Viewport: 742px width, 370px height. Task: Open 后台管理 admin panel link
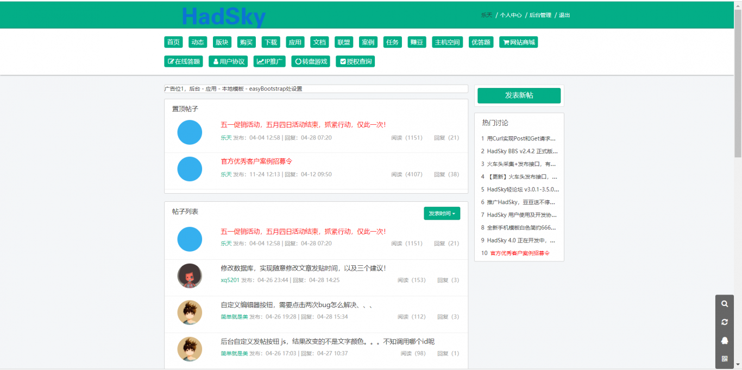[540, 15]
